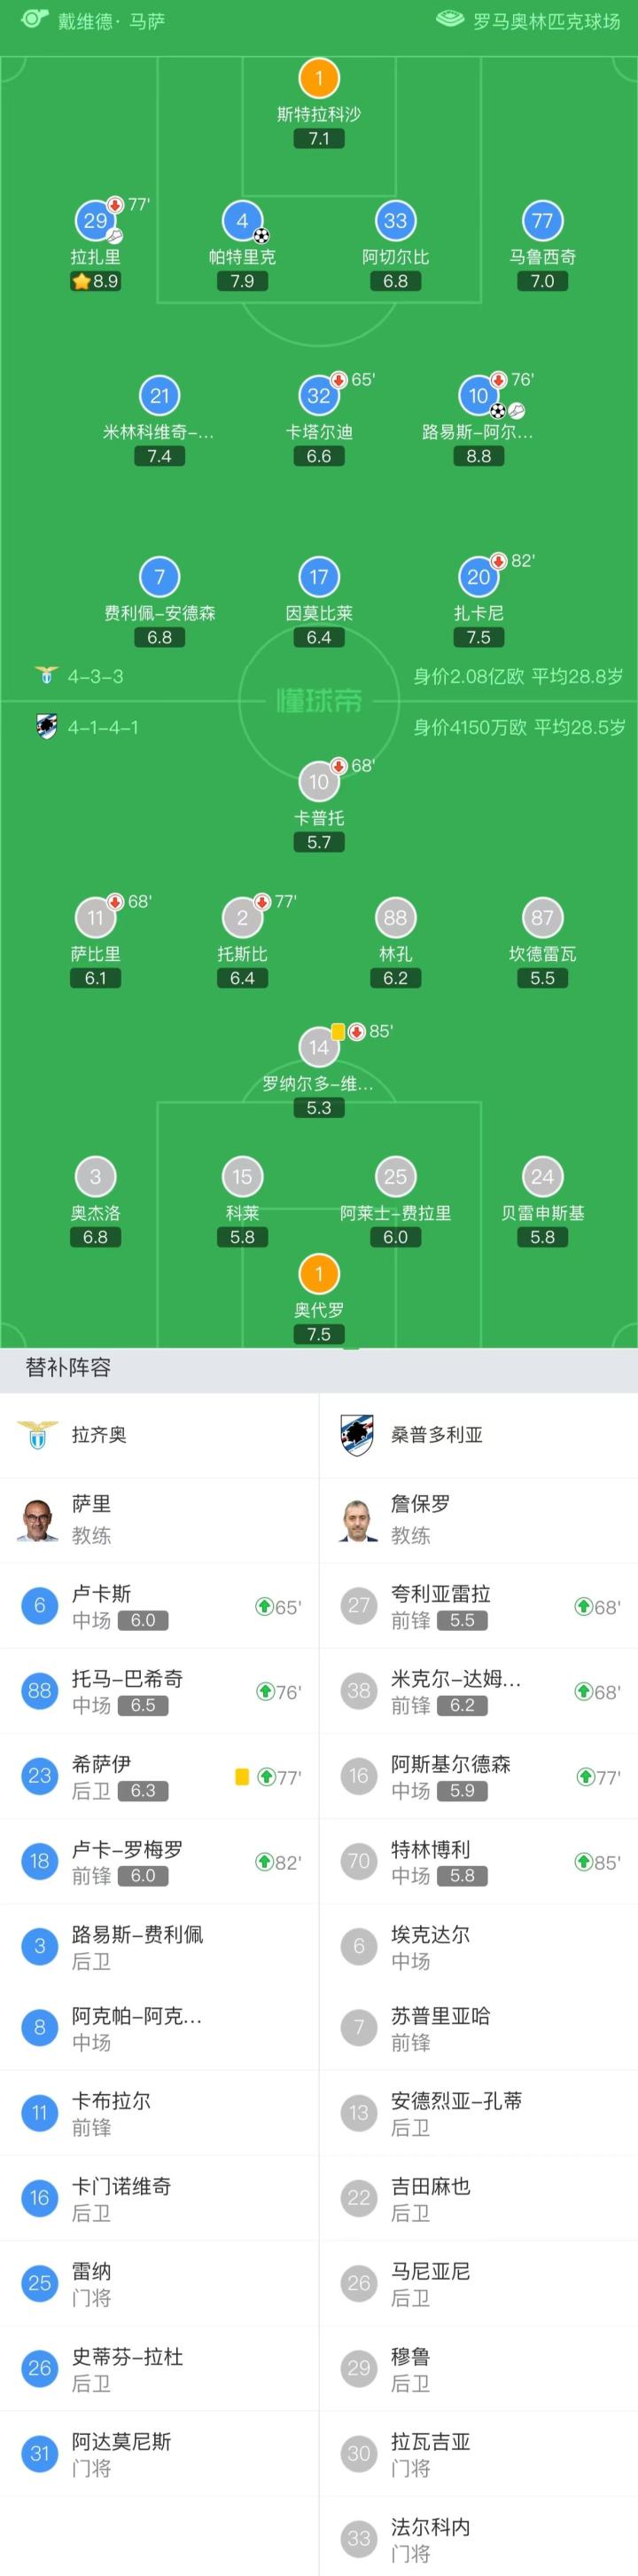This screenshot has height=2576, width=638.
Task: Open substitute 夸利亚雷拉's profile
Action: [x=440, y=1606]
